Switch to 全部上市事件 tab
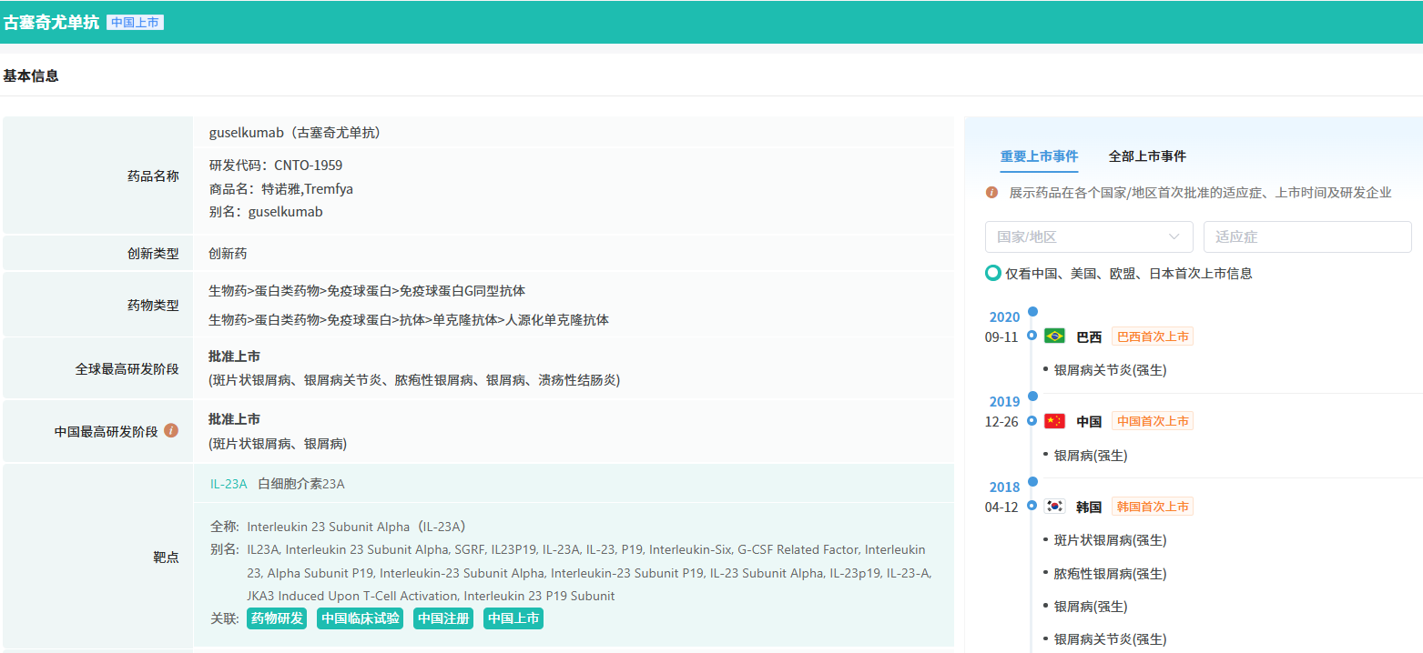 (x=1147, y=156)
